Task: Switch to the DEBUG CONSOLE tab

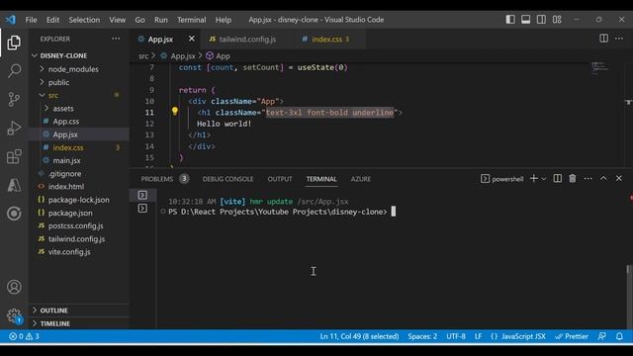Action: pyautogui.click(x=227, y=179)
